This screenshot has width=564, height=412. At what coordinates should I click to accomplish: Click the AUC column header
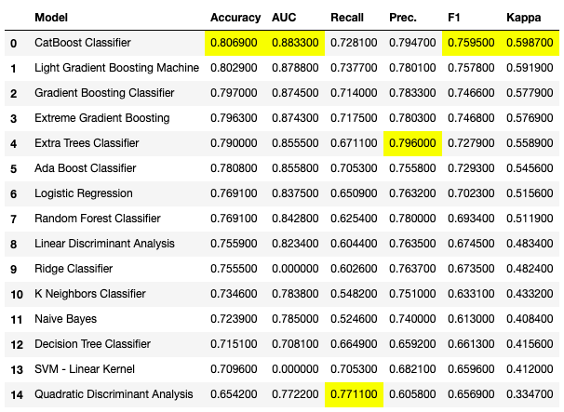pyautogui.click(x=283, y=18)
